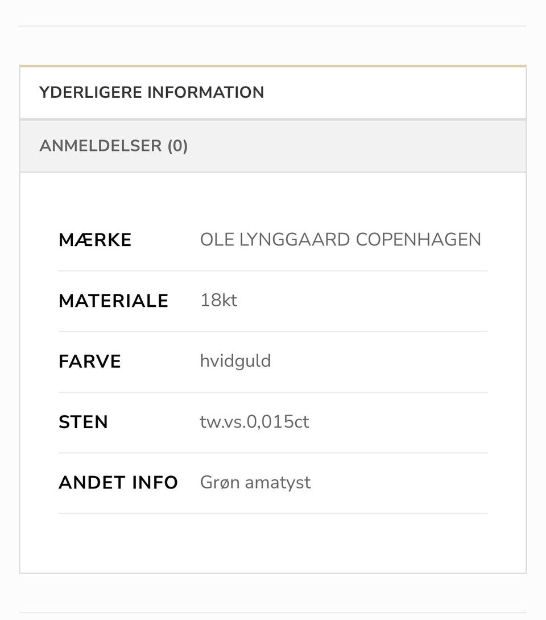Expand the ANMELDELSER reviews section
This screenshot has height=620, width=546.
[113, 145]
